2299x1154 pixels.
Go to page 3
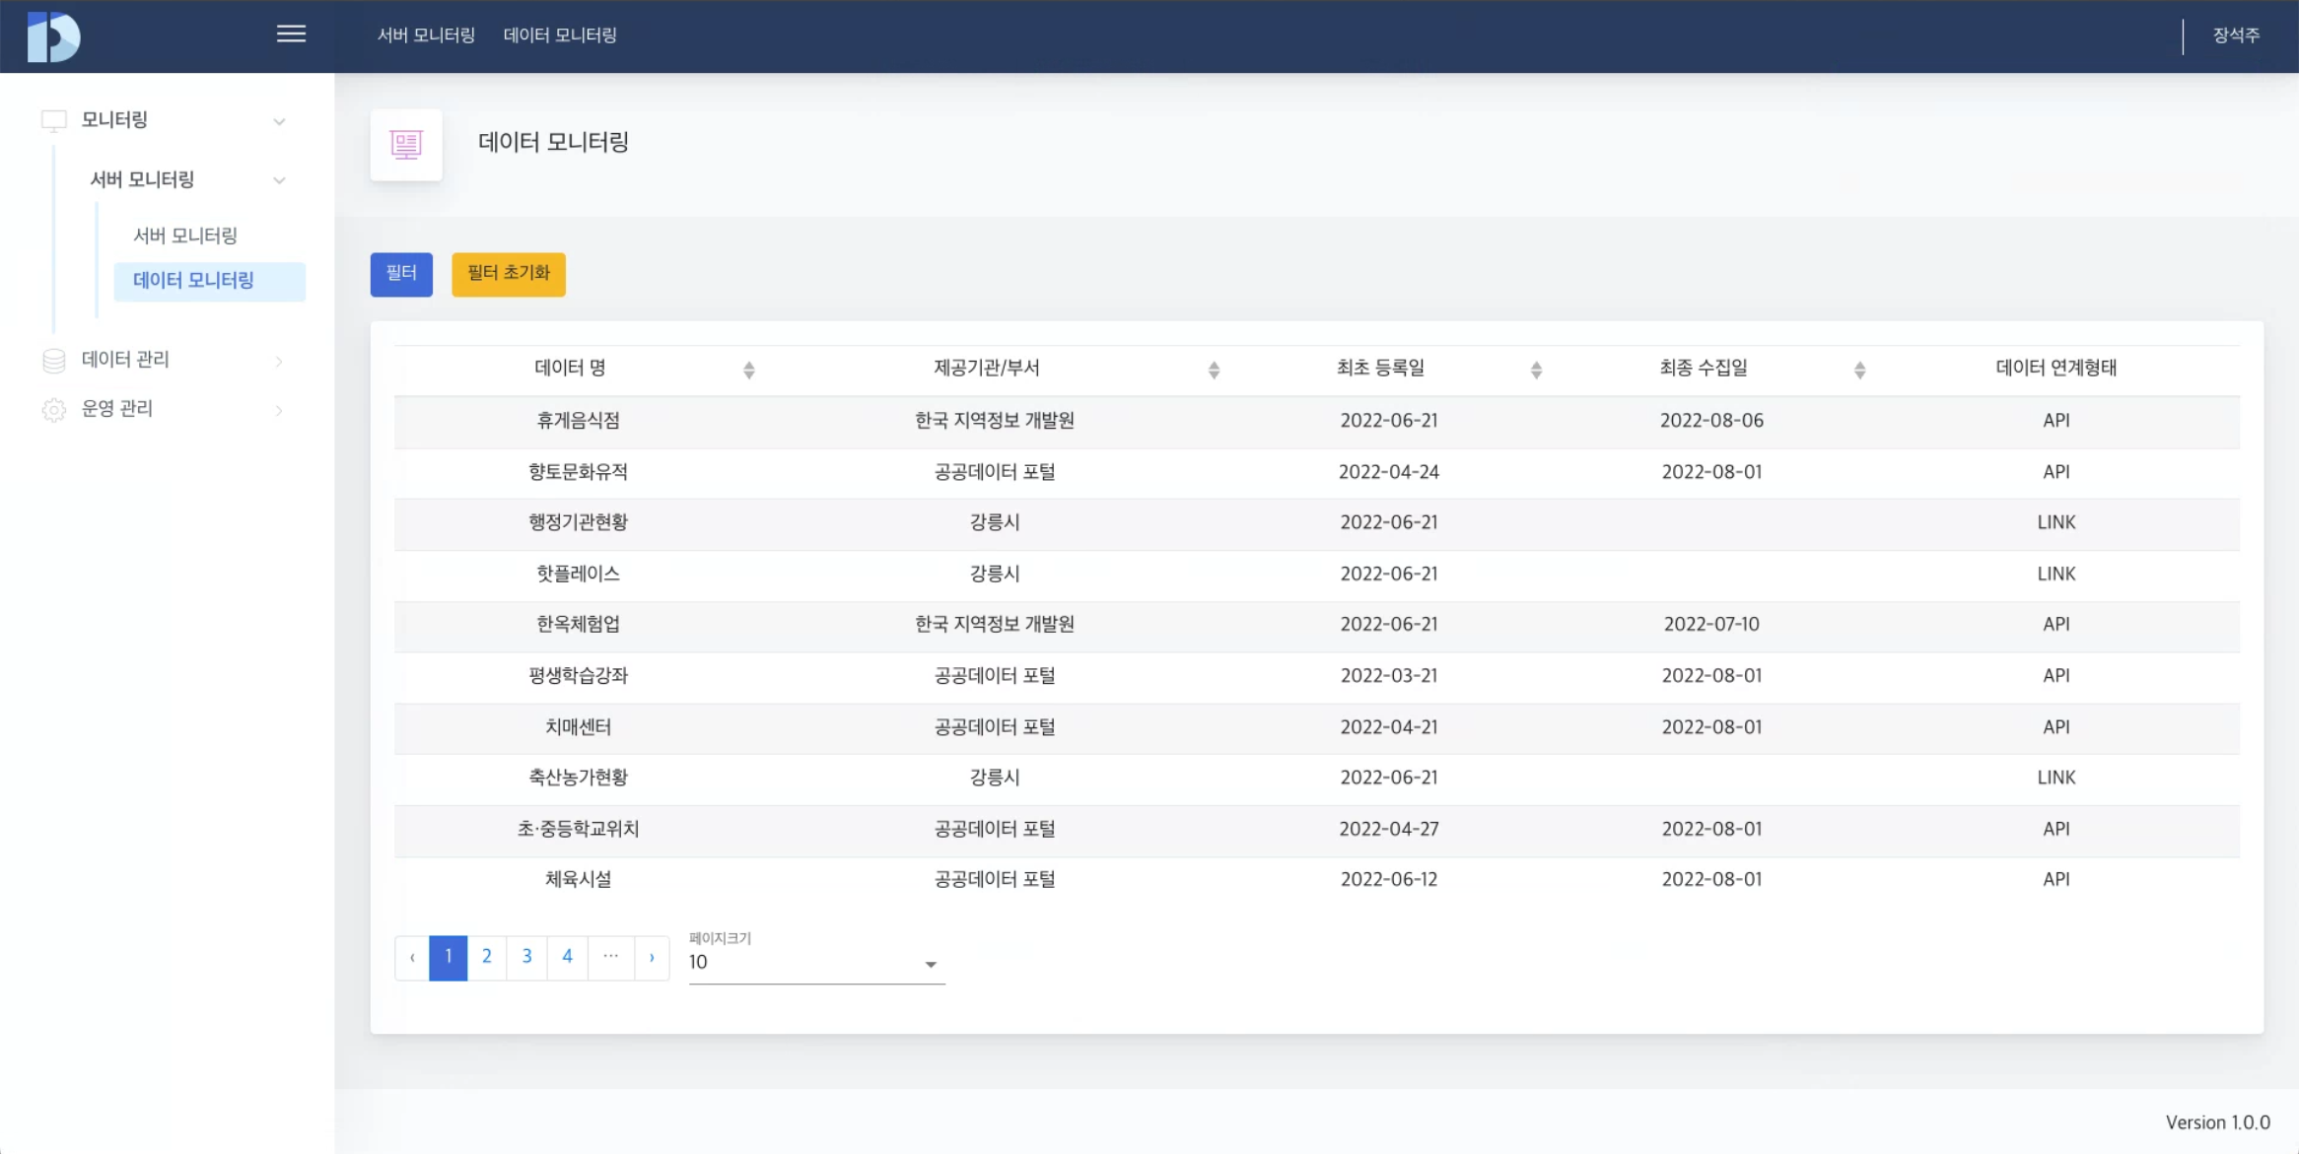(x=527, y=957)
